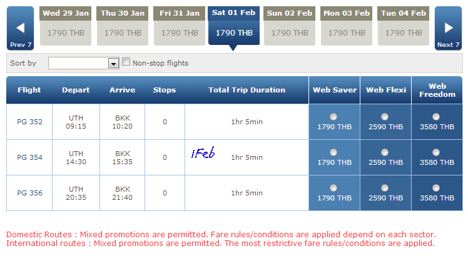Screen dimensions: 468x256
Task: Select Web Saver fare for PG 352
Action: point(333,117)
